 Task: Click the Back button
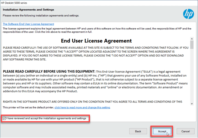pos(138,131)
